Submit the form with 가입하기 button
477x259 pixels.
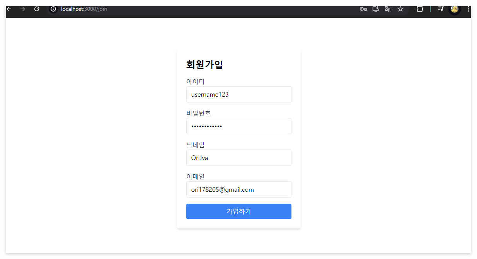(239, 211)
